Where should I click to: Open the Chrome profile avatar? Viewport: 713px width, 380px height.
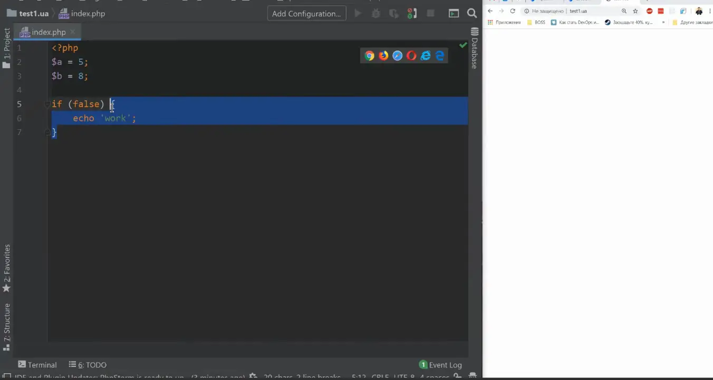pyautogui.click(x=699, y=11)
